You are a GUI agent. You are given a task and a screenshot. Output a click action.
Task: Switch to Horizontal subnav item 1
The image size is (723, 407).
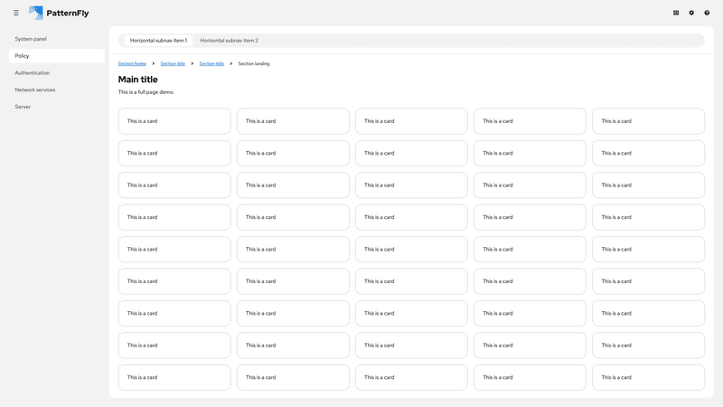tap(158, 41)
